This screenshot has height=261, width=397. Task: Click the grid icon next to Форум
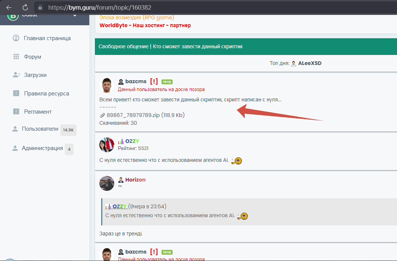[16, 57]
